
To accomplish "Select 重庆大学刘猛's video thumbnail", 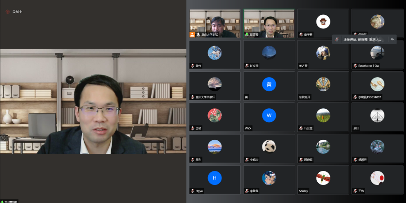I will pos(215,23).
